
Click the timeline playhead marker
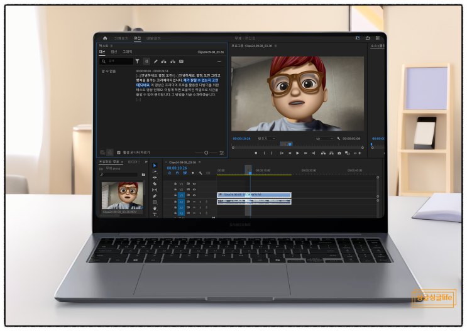250,173
